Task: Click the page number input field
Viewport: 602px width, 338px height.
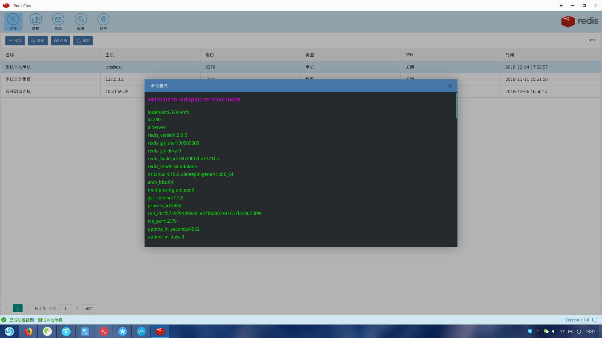Action: [x=66, y=308]
